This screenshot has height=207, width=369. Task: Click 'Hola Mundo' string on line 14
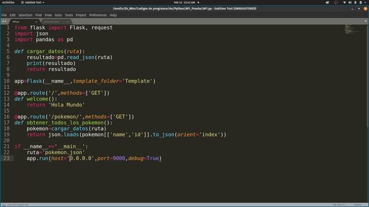point(67,105)
